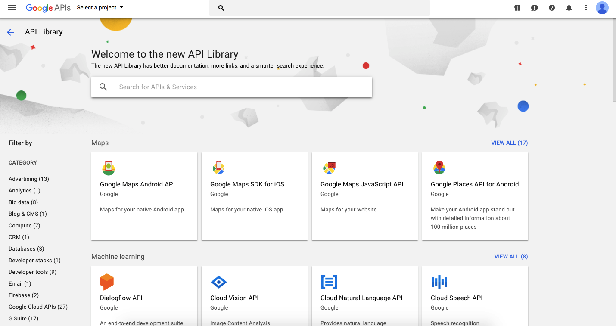Click the top bar search magnifier icon
The width and height of the screenshot is (616, 326).
221,8
